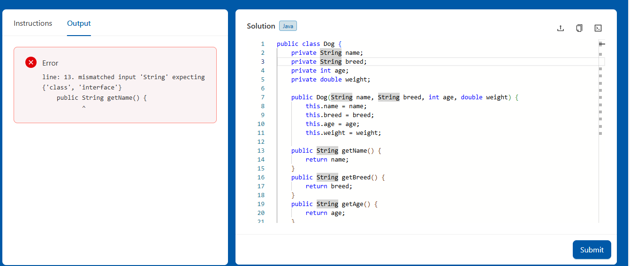The height and width of the screenshot is (266, 630).
Task: Click line number 15 in the gutter
Action: click(x=261, y=169)
